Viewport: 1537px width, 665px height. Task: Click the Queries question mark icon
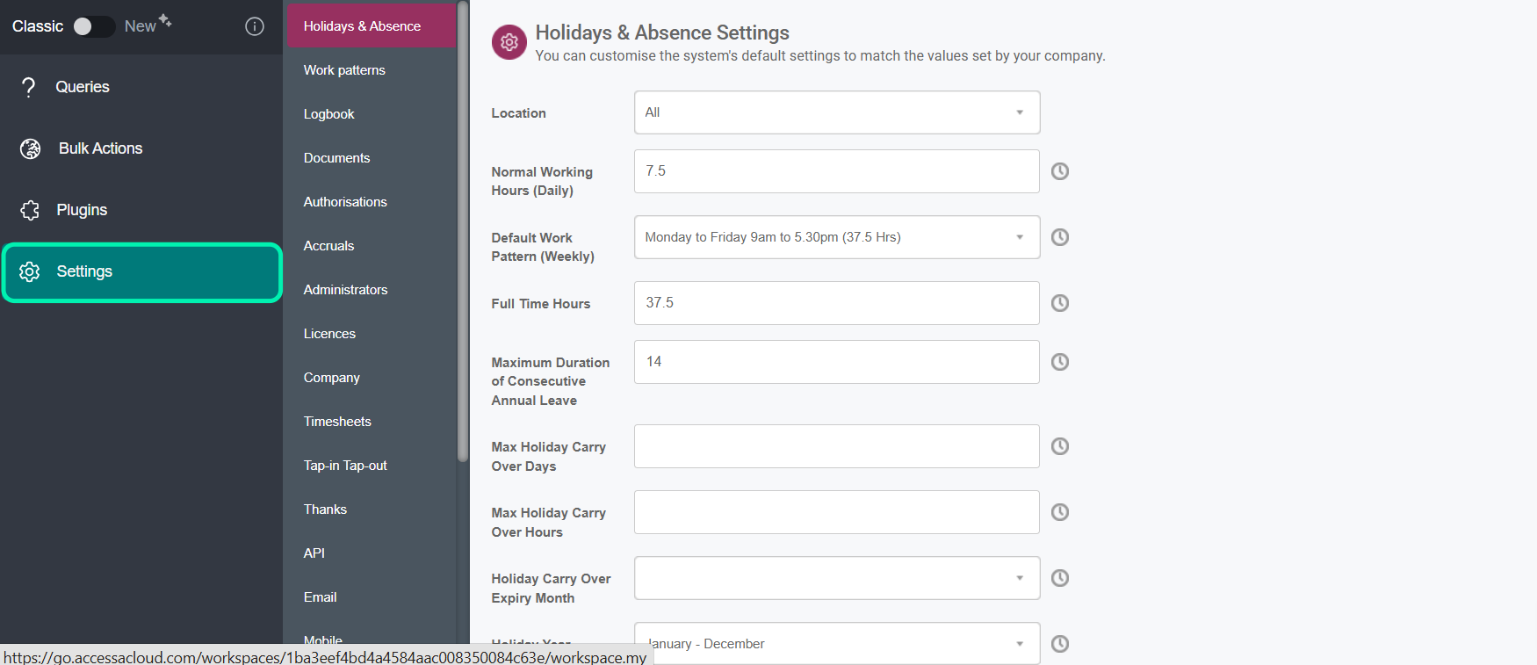pyautogui.click(x=29, y=87)
